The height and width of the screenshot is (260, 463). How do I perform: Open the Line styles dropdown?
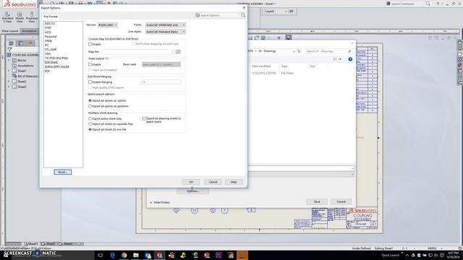coord(166,32)
